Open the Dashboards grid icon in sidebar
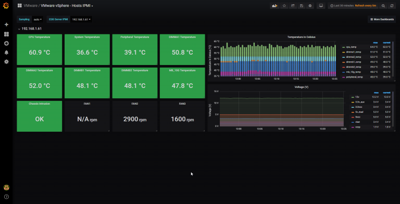 [6, 34]
